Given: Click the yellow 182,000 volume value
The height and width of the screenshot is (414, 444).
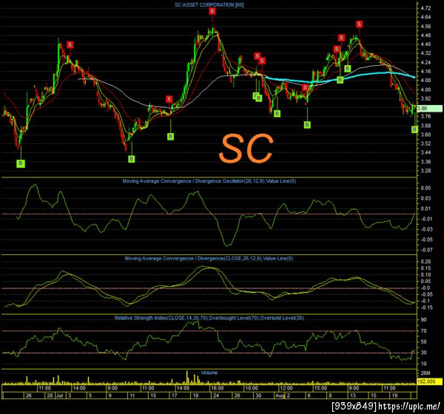Looking at the screenshot, I should (429, 381).
